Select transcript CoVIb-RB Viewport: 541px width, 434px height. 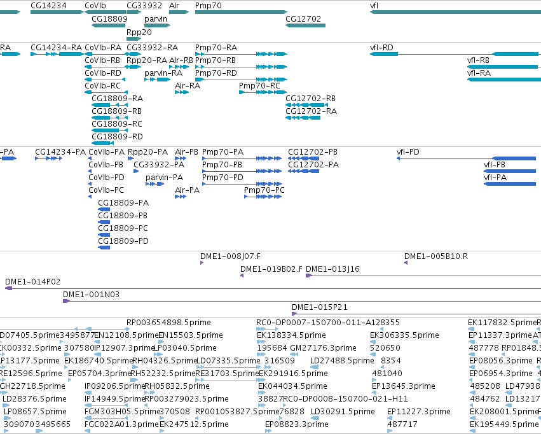102,60
